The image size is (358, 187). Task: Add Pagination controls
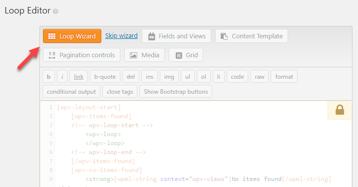click(81, 55)
